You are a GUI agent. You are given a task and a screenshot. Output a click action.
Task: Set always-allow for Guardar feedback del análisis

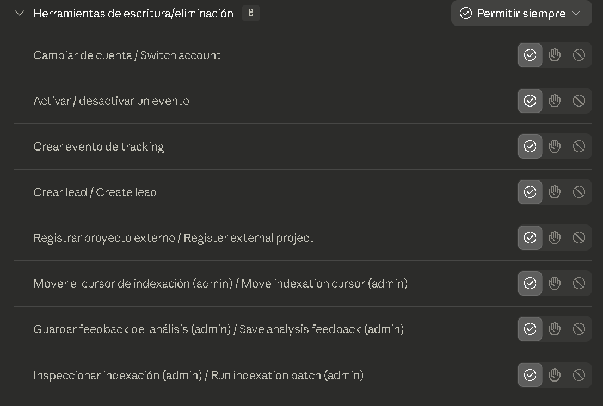[x=530, y=329]
